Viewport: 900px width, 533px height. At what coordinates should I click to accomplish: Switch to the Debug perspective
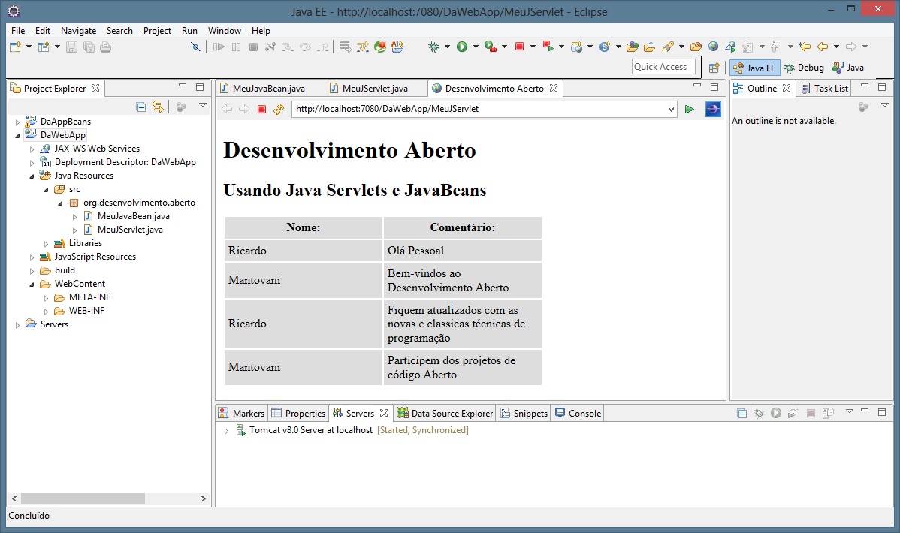click(x=803, y=68)
